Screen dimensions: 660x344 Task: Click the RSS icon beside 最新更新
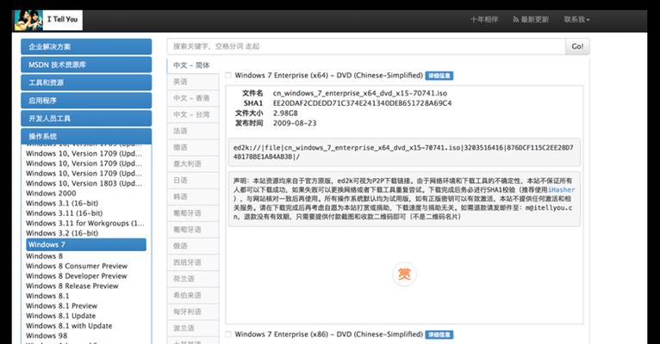515,19
